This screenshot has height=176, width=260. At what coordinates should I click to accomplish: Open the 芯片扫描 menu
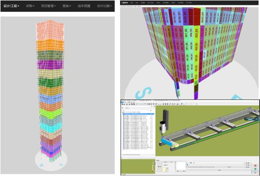click(x=104, y=6)
